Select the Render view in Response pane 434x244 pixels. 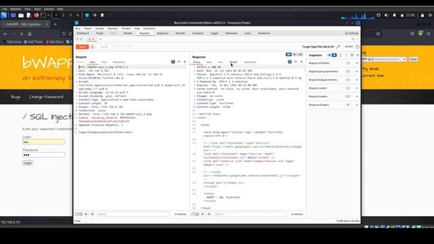pos(233,62)
